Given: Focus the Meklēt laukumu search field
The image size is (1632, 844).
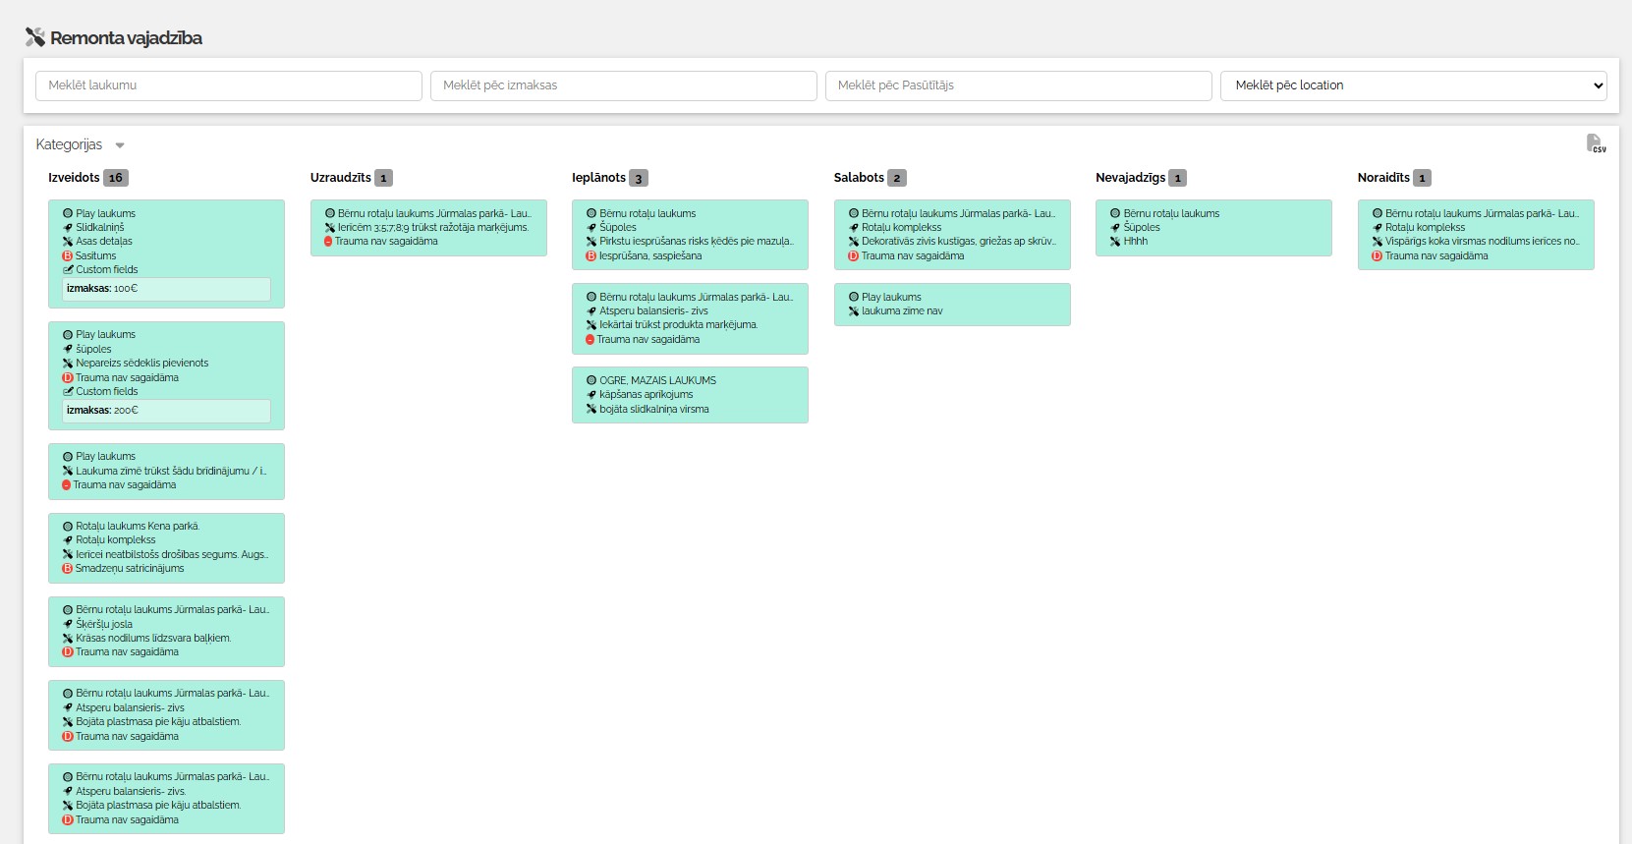Looking at the screenshot, I should [229, 85].
